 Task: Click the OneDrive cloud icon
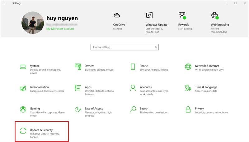(117, 16)
